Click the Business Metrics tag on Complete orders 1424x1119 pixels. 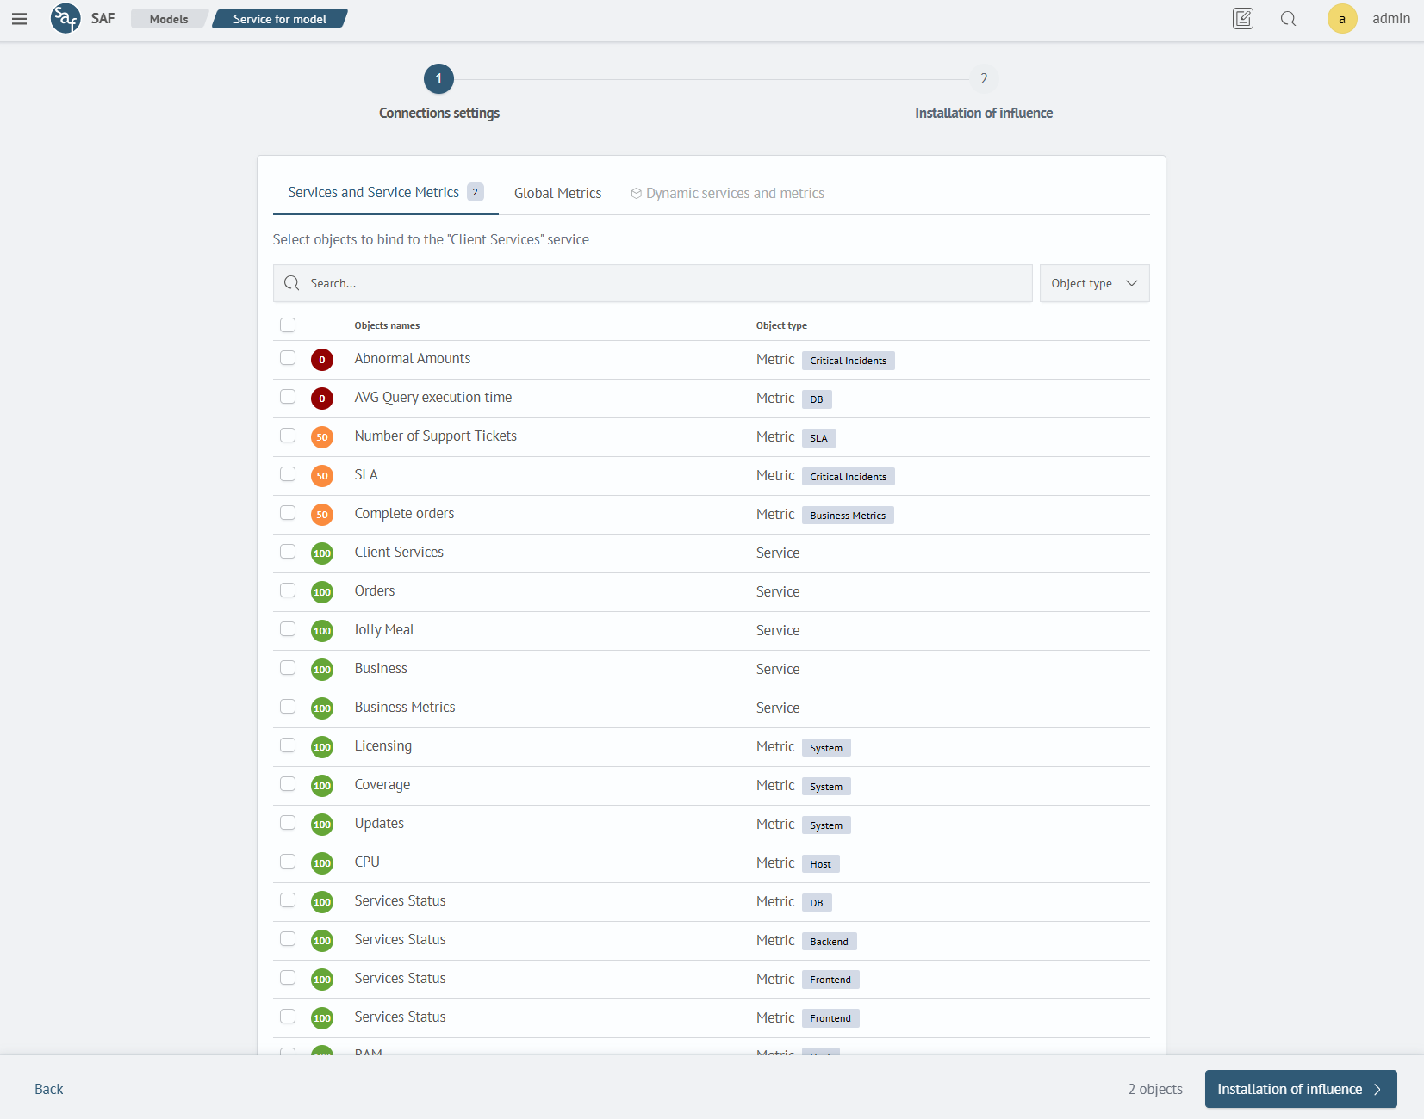point(848,516)
